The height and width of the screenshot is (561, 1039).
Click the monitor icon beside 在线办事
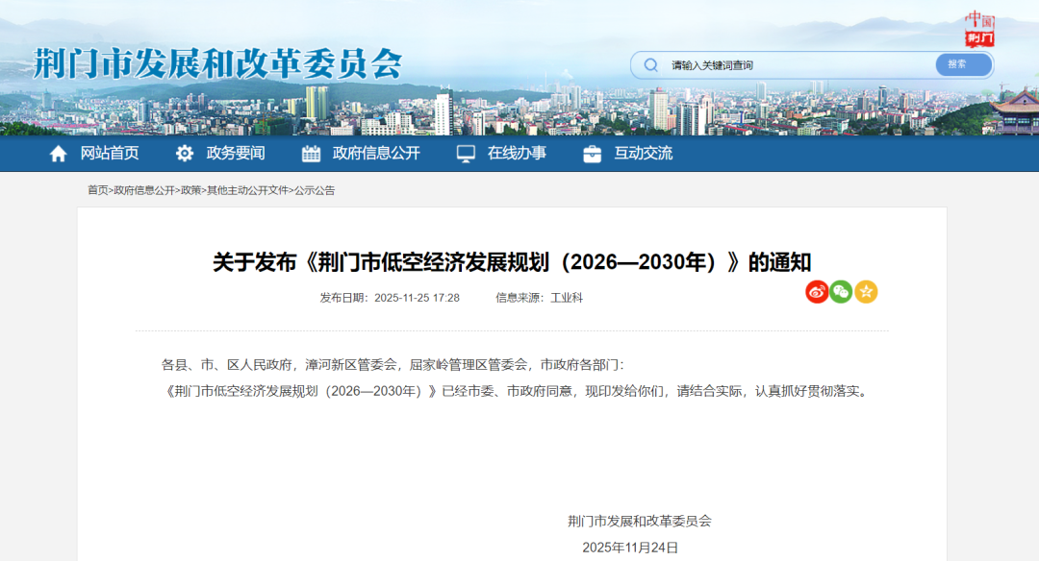click(x=467, y=153)
